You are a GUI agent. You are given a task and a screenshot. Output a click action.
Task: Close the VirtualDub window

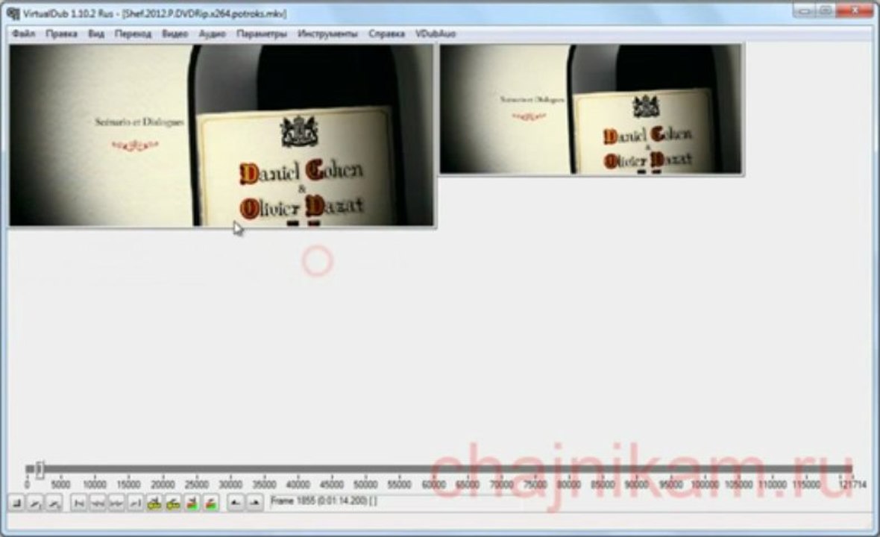(854, 10)
